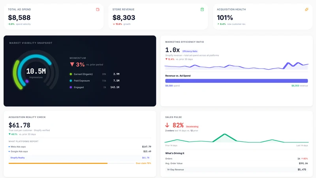316x178 pixels.
Task: Click the 1.0x efficiency ratio value
Action: point(172,50)
